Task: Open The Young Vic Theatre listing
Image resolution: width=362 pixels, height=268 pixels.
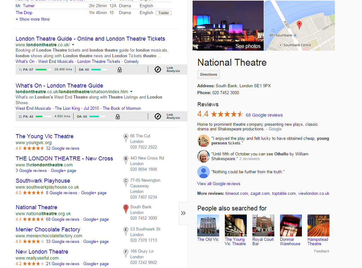Action: click(x=45, y=136)
